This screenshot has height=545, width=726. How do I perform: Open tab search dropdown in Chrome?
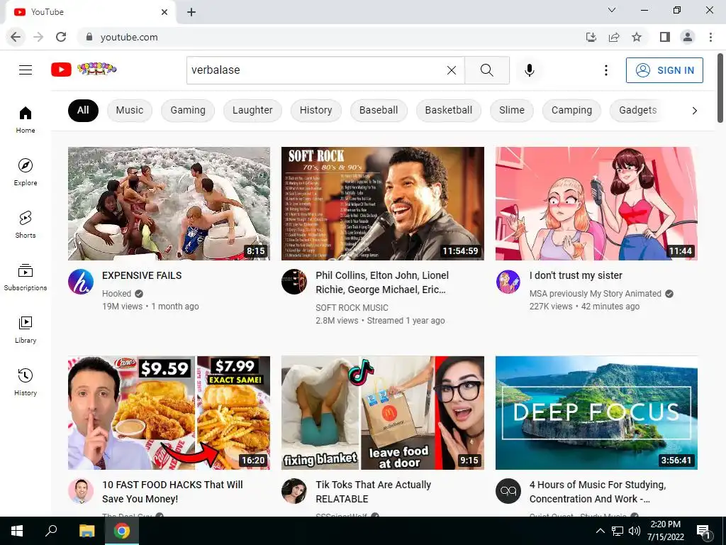point(612,10)
